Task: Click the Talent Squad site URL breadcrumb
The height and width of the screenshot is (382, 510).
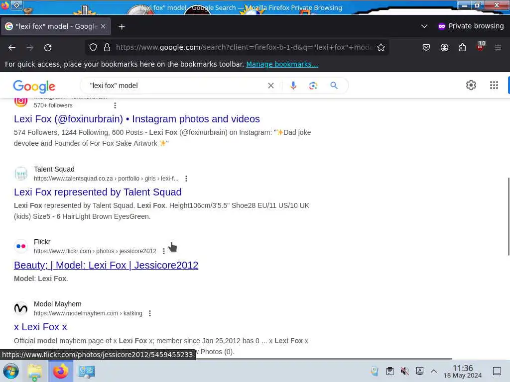Action: click(106, 179)
